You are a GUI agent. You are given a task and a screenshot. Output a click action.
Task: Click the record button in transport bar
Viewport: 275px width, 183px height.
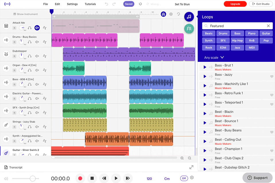tap(80, 178)
